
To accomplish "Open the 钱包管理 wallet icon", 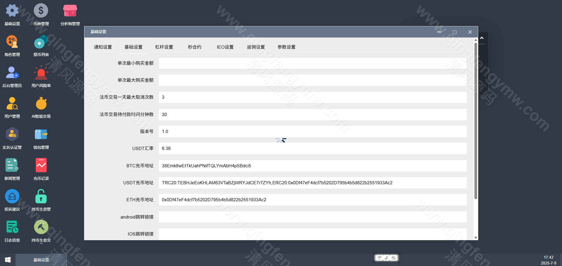I will click(41, 134).
